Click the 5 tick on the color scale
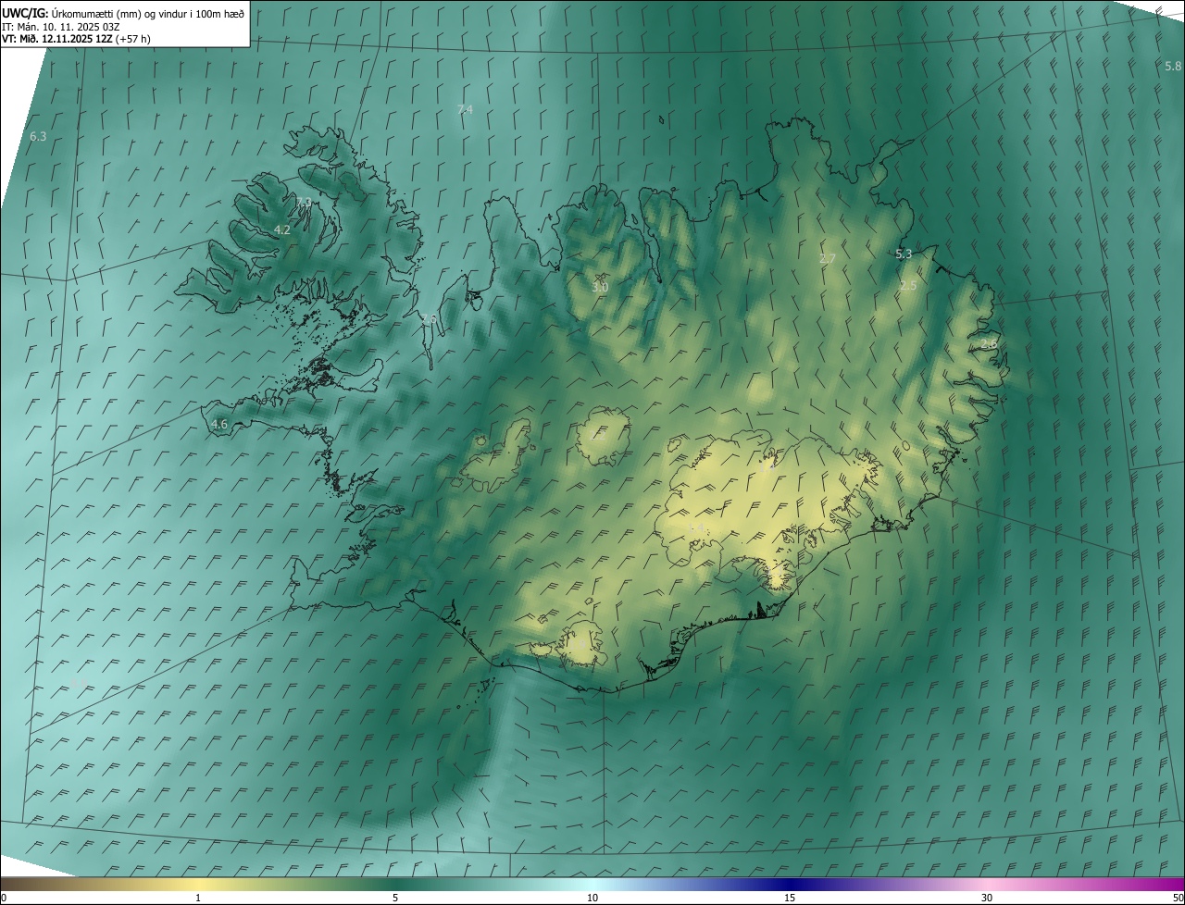 (395, 899)
